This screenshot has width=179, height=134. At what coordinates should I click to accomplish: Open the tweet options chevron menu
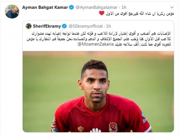click(x=172, y=7)
